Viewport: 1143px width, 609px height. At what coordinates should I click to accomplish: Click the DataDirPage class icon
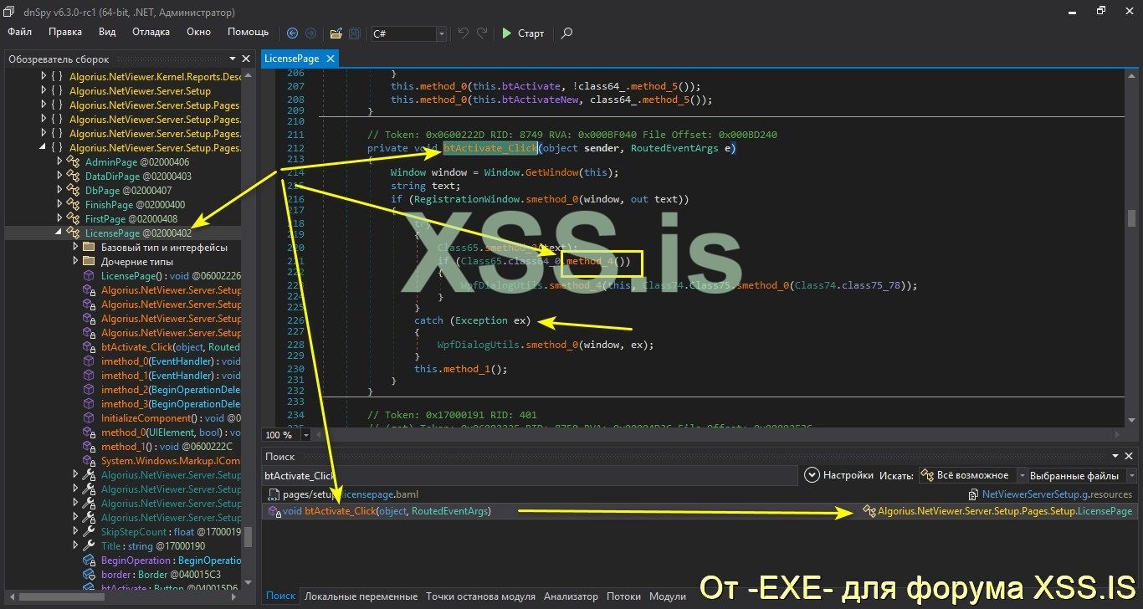coord(73,176)
